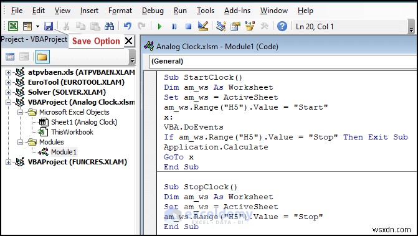Screen dimensions: 418x236
Task: Open toolbar options overflow arrow
Action: (x=411, y=27)
